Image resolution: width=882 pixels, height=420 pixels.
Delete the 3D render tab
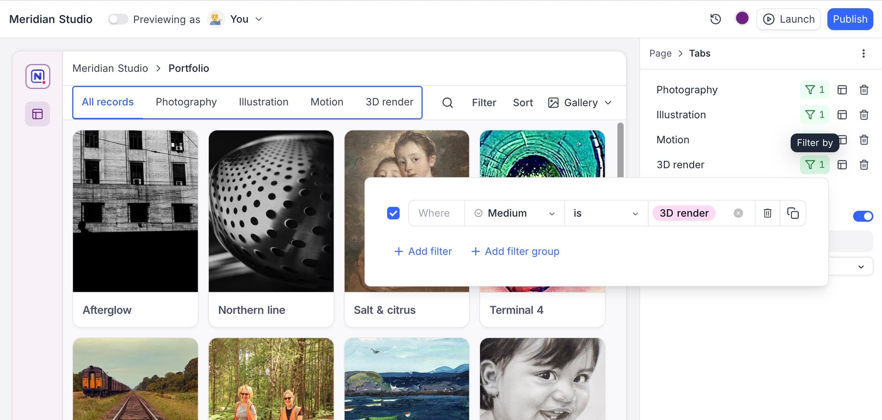click(864, 165)
